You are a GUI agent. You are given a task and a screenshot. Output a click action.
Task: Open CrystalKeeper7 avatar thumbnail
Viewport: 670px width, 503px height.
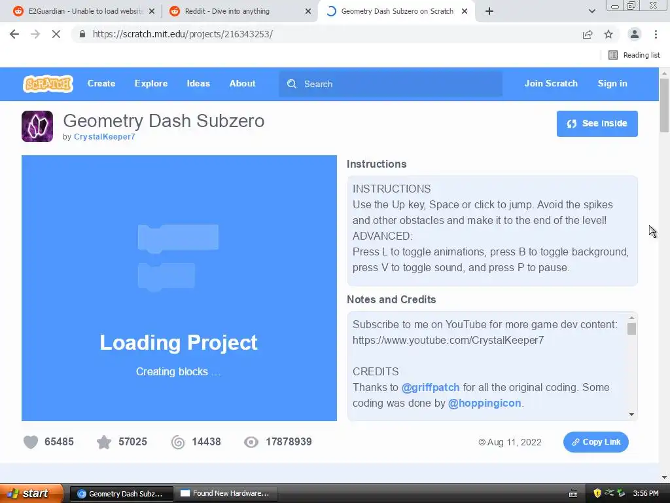37,126
